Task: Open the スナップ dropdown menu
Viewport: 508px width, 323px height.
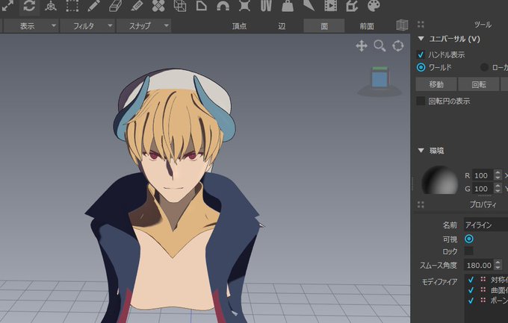Action: [x=143, y=26]
